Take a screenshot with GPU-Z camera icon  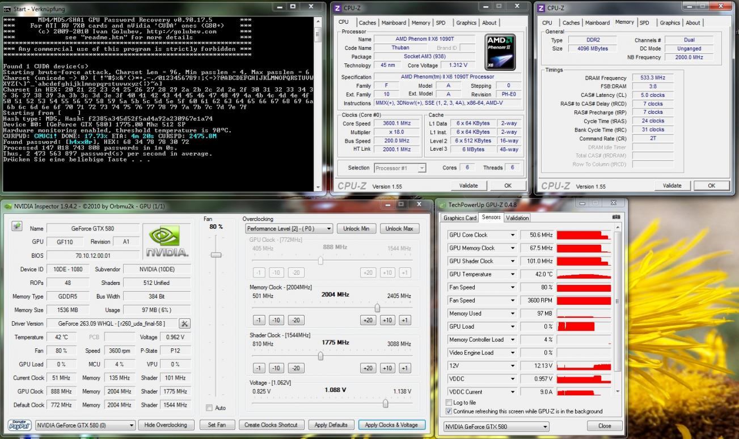616,217
